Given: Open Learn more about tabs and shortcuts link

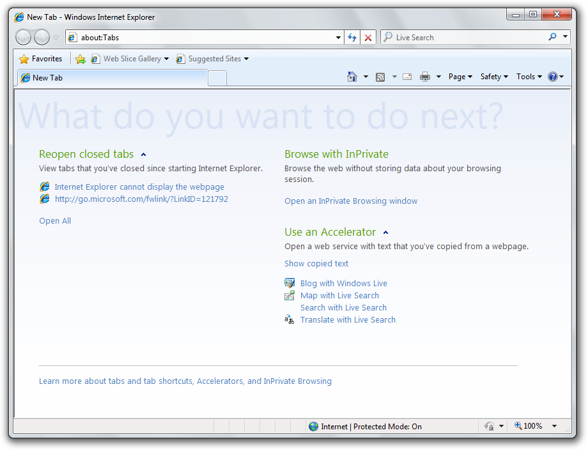Looking at the screenshot, I should pos(185,381).
